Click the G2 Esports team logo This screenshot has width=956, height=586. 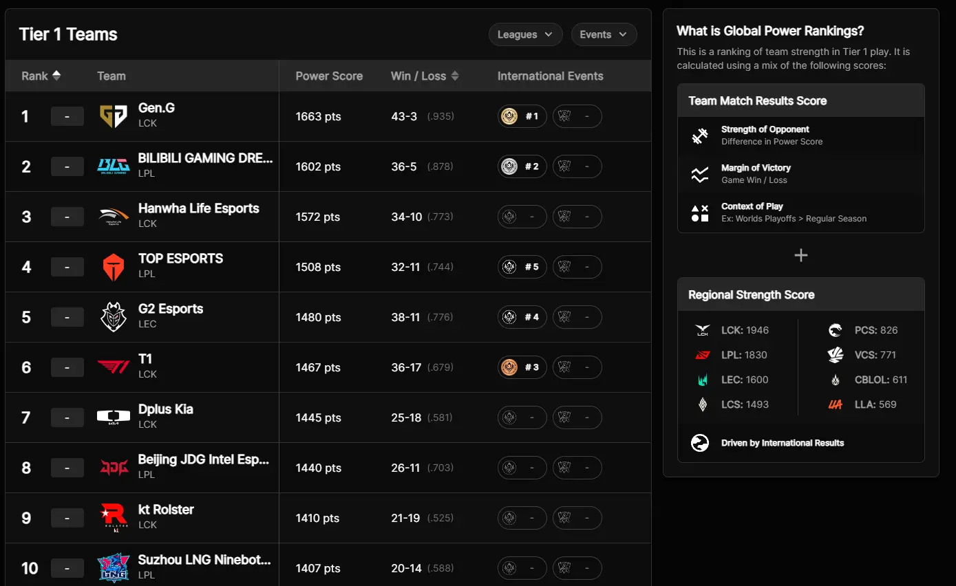113,317
